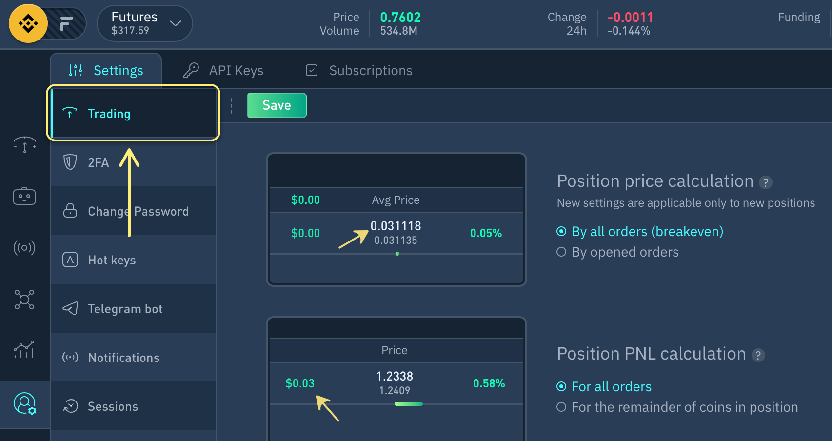832x441 pixels.
Task: Click the PNL price progress bar
Action: [x=409, y=404]
